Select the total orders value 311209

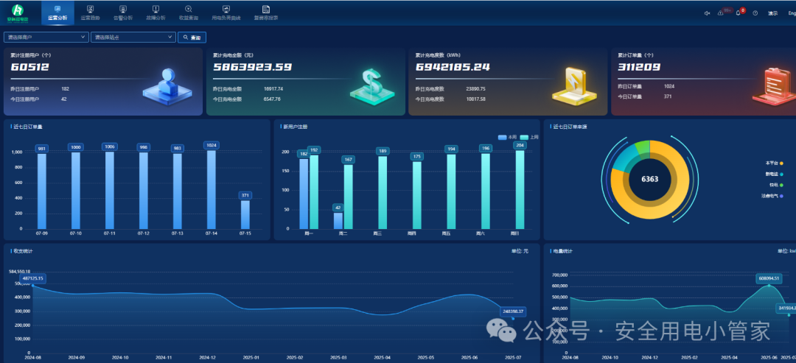click(x=638, y=67)
